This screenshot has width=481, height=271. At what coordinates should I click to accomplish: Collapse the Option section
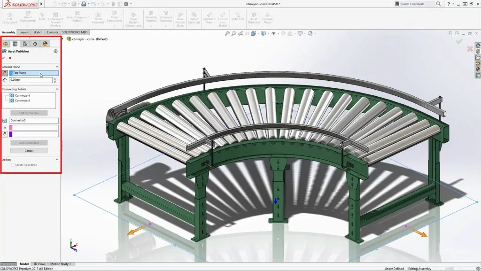coord(57,160)
